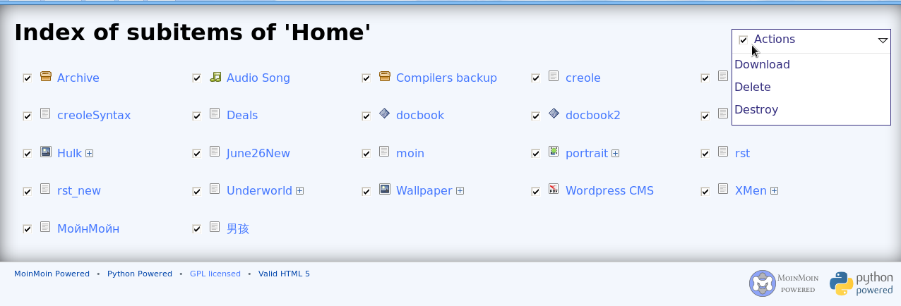
Task: Expand subitems of XMen
Action: click(775, 191)
